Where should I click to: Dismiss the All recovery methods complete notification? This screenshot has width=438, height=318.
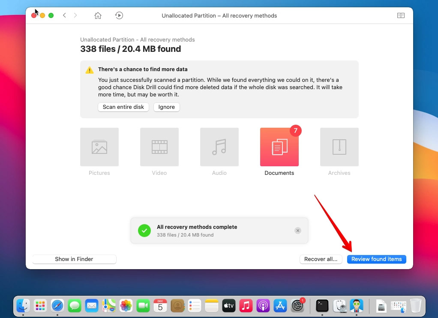tap(298, 231)
